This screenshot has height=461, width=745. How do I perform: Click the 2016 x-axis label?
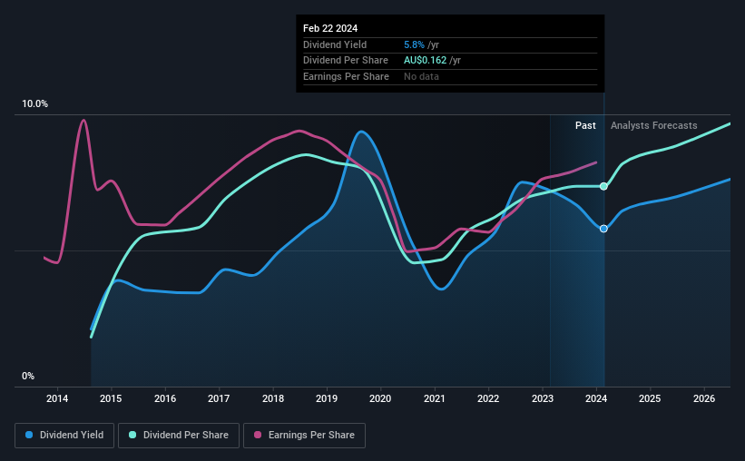165,398
